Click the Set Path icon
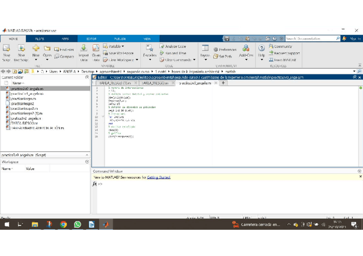 (216, 56)
